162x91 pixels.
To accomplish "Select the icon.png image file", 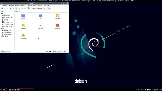I will pyautogui.click(x=40, y=27).
